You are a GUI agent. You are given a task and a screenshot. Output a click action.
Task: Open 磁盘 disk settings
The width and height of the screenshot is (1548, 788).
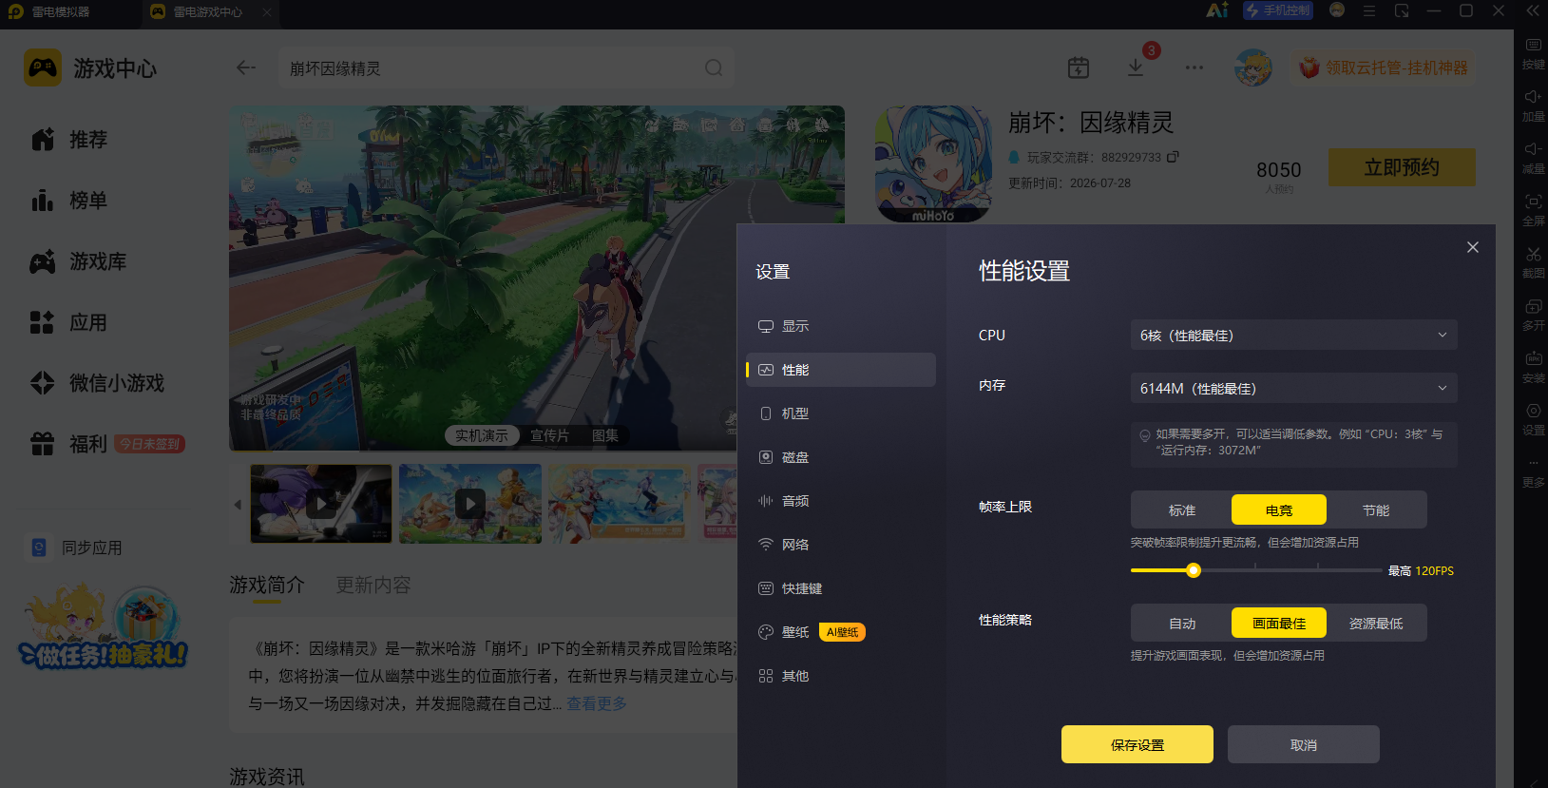(841, 457)
